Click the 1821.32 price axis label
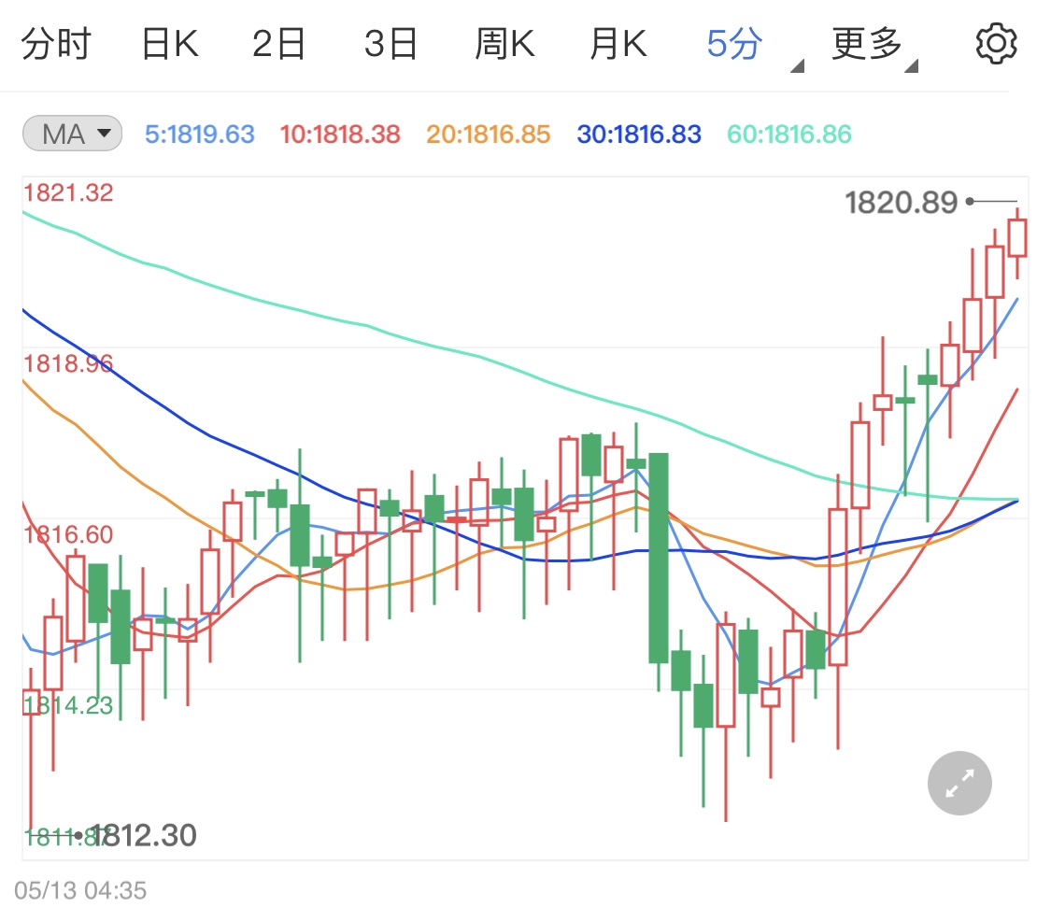 click(x=68, y=193)
